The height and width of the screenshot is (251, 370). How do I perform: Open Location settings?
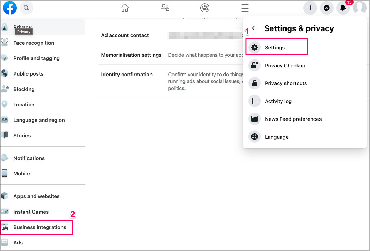click(24, 104)
